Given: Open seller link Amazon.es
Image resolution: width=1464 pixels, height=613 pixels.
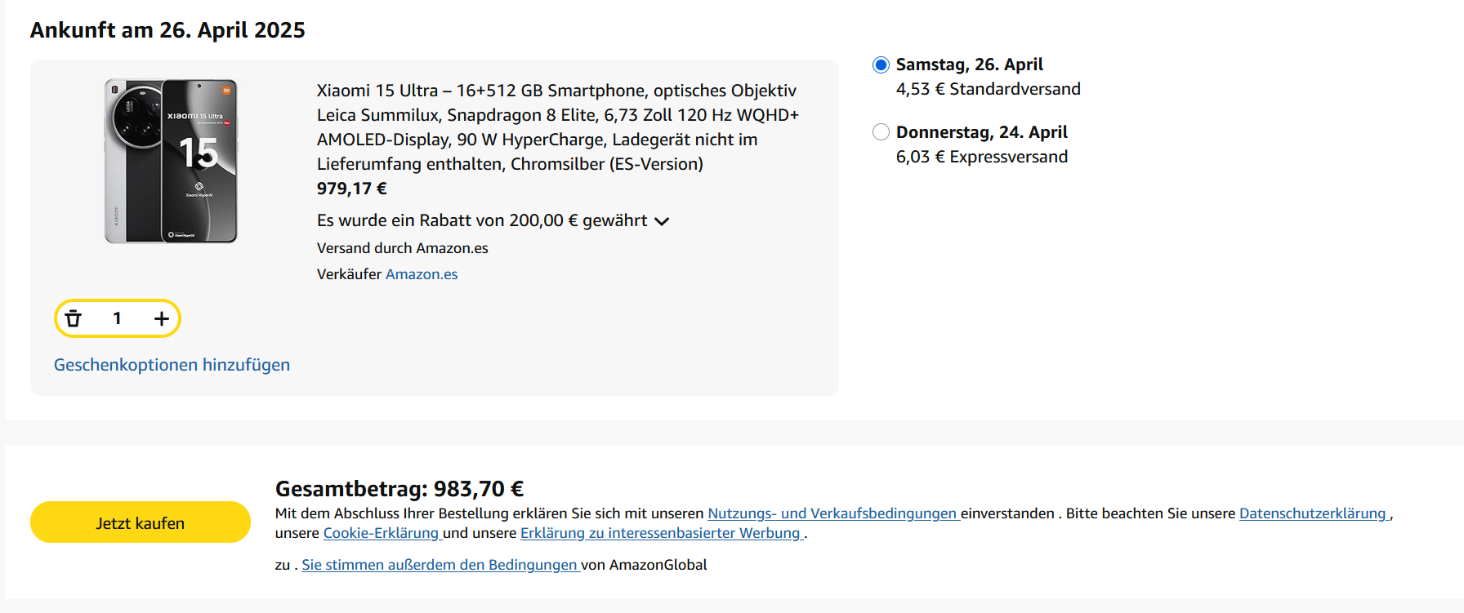Looking at the screenshot, I should (422, 274).
